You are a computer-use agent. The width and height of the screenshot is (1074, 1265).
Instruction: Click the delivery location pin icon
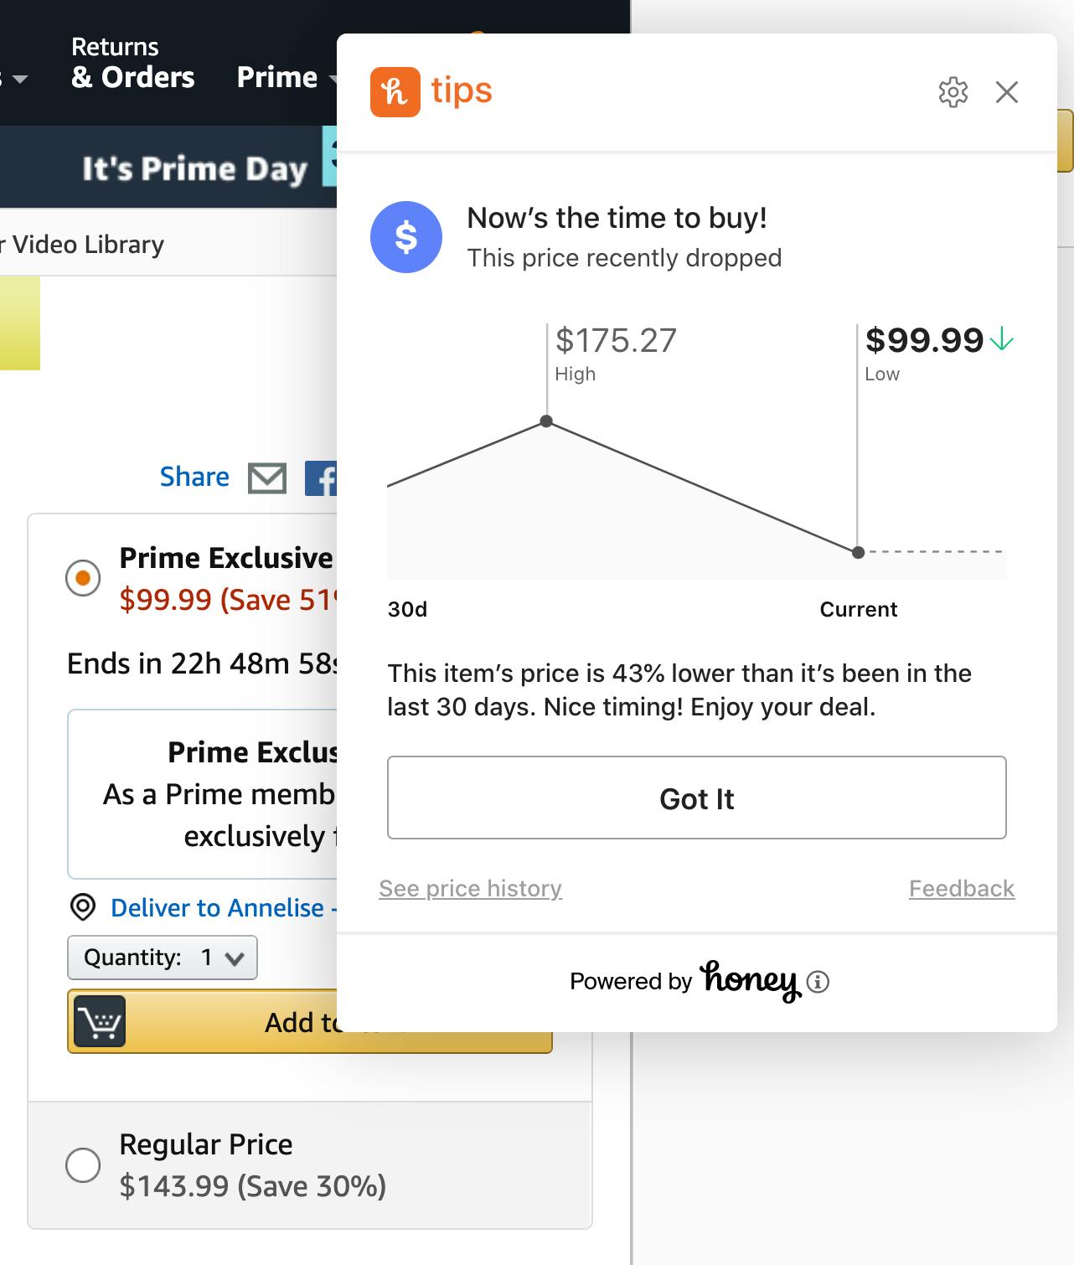82,907
